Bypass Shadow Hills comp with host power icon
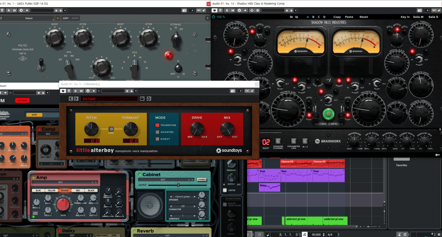 coord(214,11)
